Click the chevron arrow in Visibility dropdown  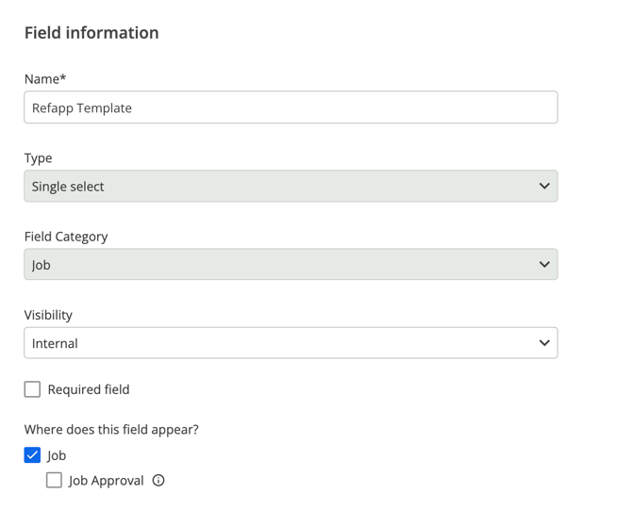pos(544,343)
